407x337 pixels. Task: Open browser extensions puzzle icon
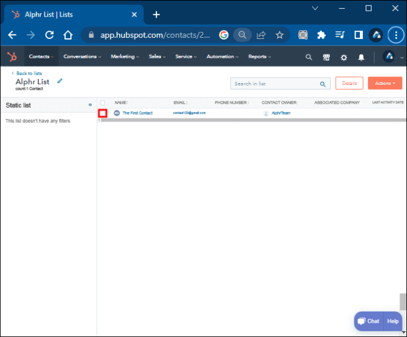[321, 35]
